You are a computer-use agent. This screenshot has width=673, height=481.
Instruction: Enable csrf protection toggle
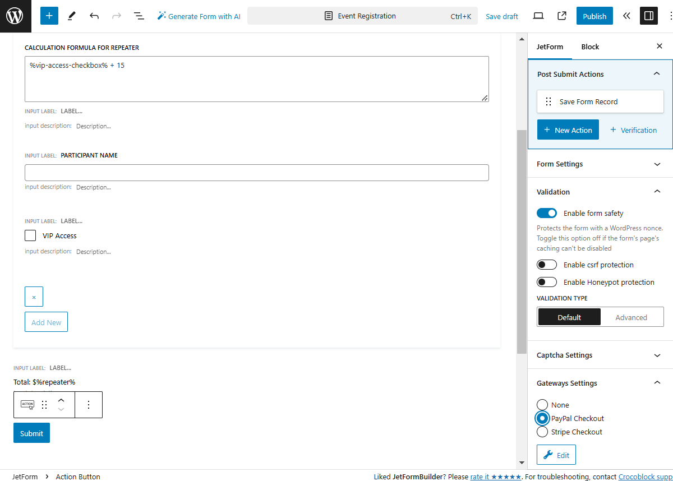tap(547, 265)
